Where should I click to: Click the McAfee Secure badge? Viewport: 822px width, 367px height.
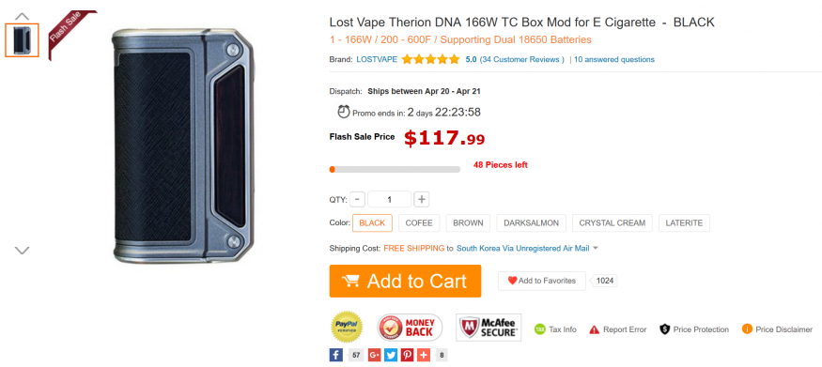coord(489,328)
